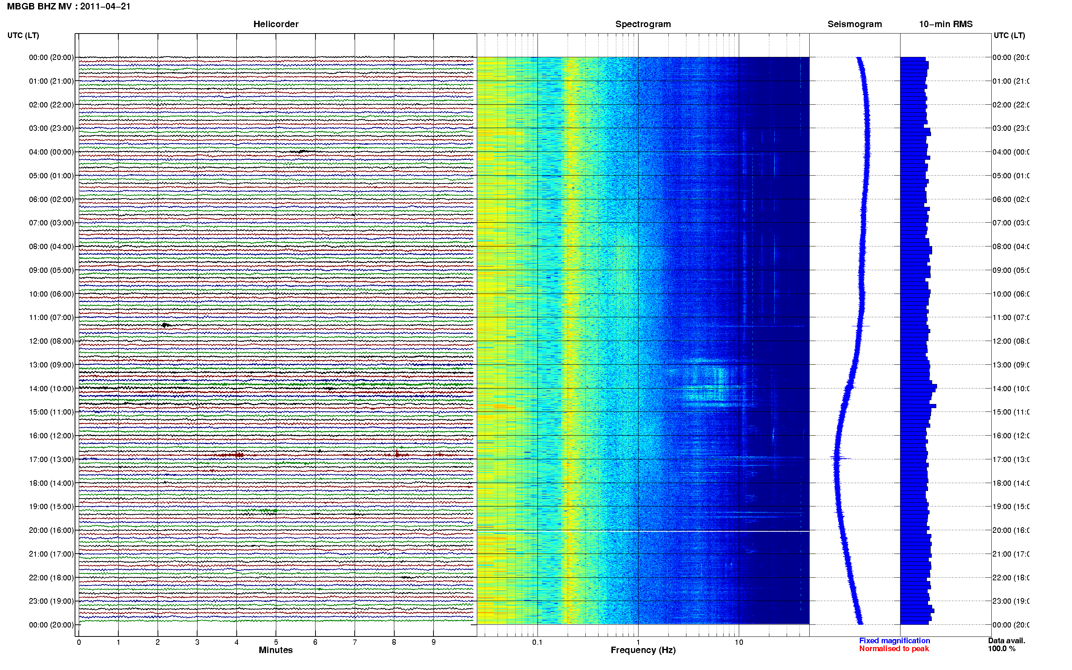Click the seismogram spike near 17:00
The width and height of the screenshot is (1072, 670).
[840, 458]
